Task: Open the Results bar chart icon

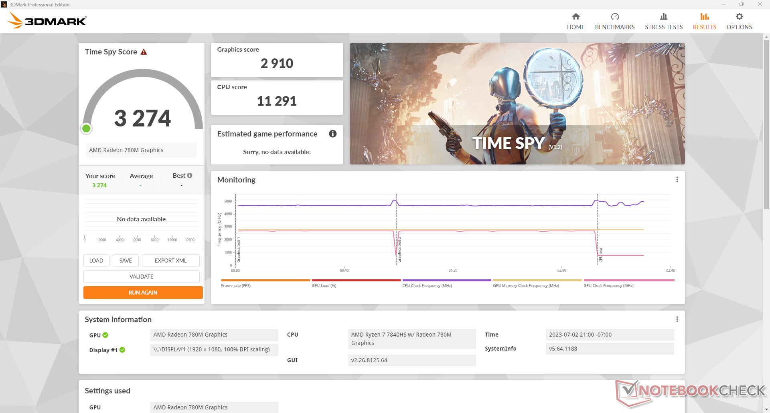Action: (x=704, y=16)
